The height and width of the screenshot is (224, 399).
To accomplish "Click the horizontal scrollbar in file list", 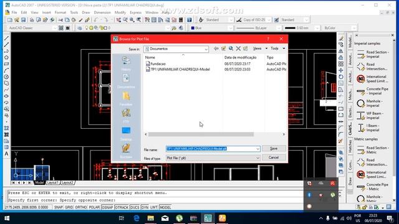I will pos(201,134).
